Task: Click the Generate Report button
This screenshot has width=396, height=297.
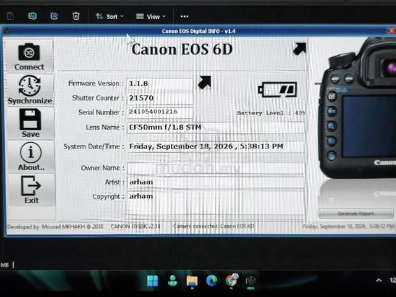Action: [356, 213]
